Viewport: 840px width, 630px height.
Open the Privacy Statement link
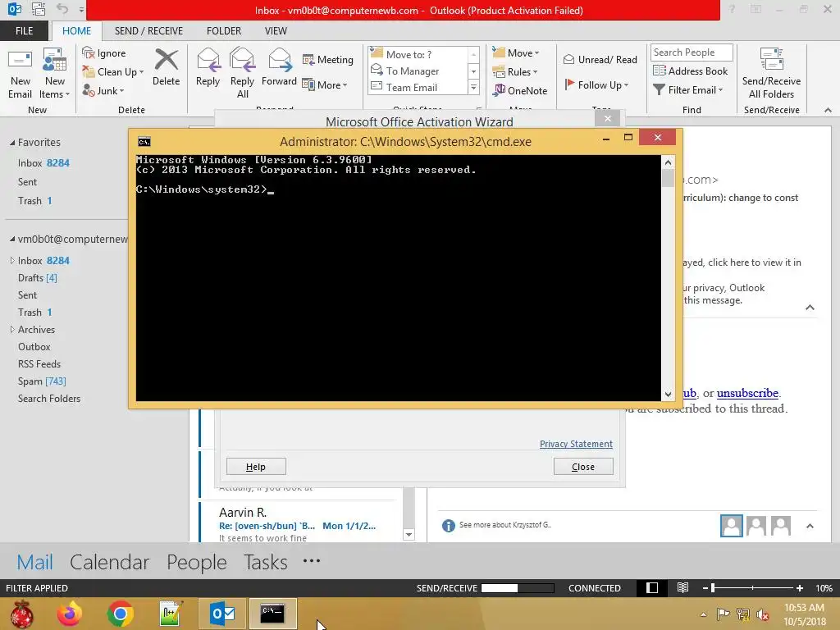pyautogui.click(x=576, y=444)
